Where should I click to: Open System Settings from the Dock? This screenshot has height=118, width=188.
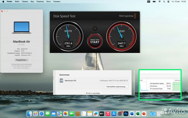coord(120,114)
